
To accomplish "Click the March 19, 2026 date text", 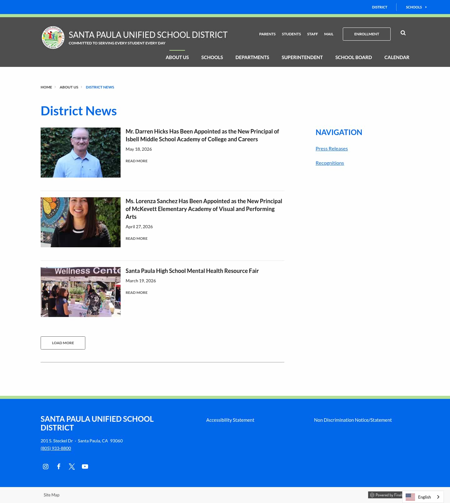I will (x=141, y=281).
